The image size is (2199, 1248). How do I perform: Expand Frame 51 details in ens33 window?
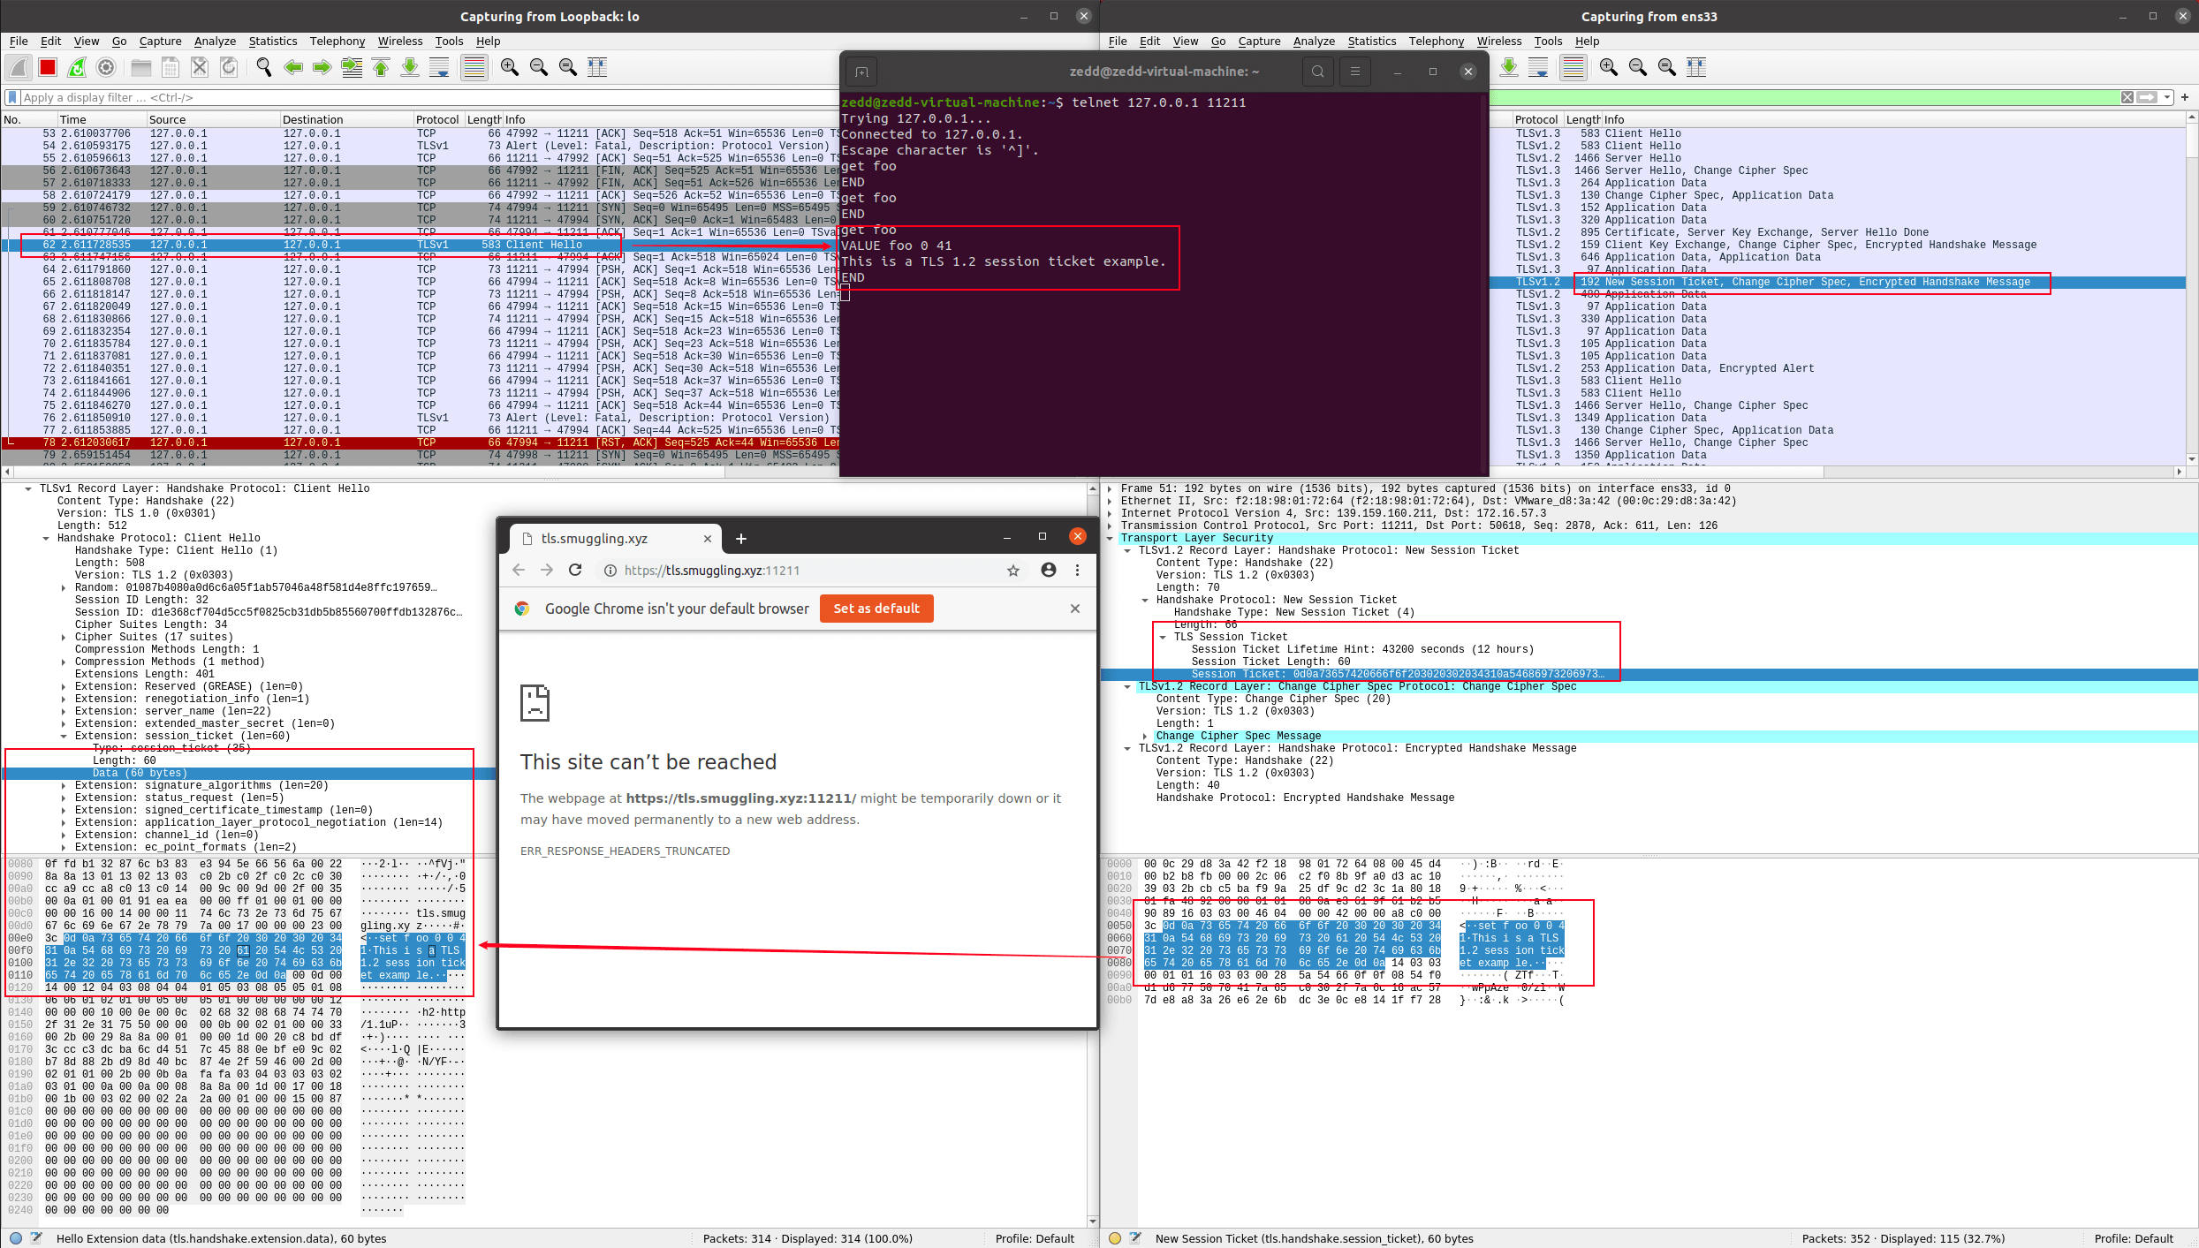click(x=1110, y=488)
